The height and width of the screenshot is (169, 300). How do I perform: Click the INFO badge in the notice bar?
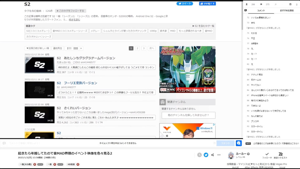click(x=248, y=143)
